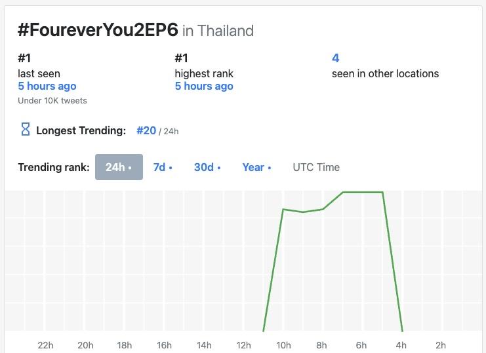
Task: Click the #FoureverYou2EP6 hashtag title
Action: pos(98,30)
